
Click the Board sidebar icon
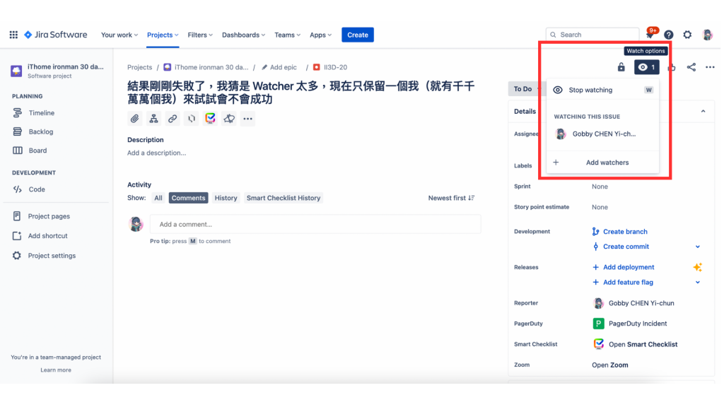click(x=18, y=151)
